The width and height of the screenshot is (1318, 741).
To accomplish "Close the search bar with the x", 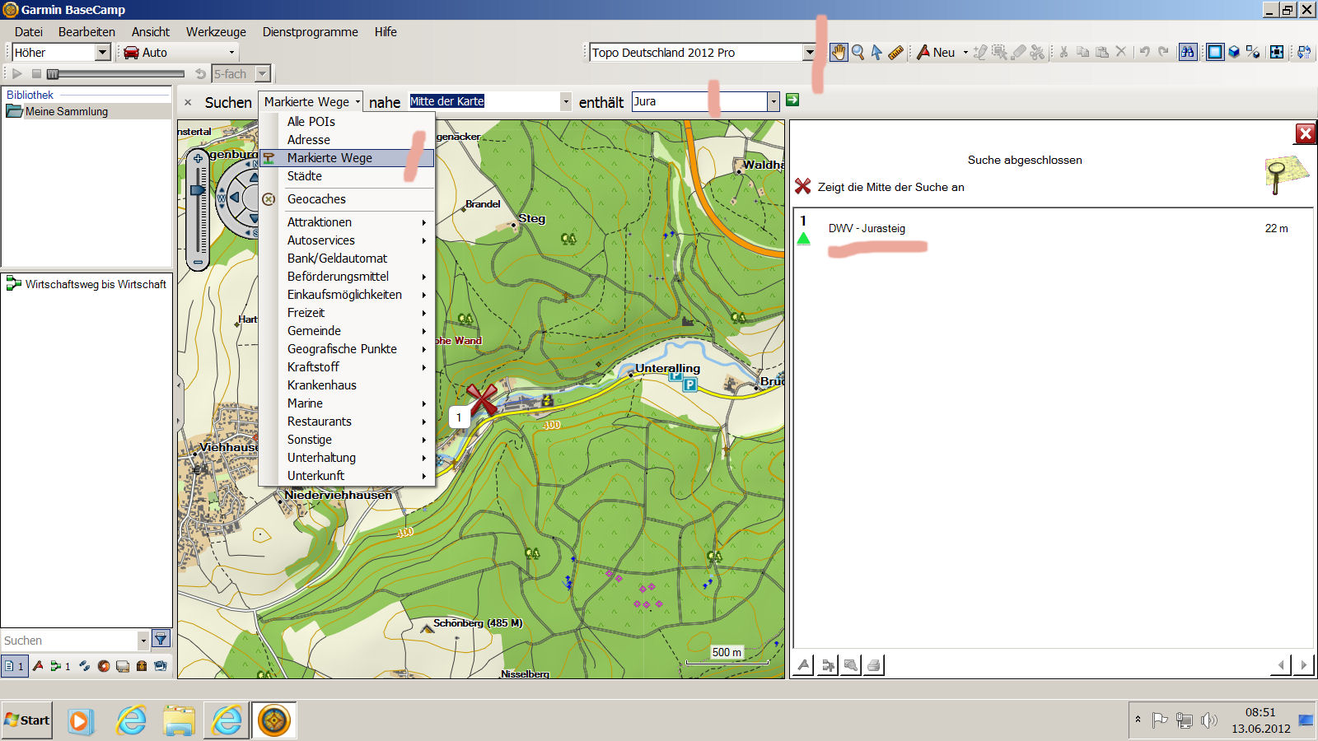I will pyautogui.click(x=188, y=102).
